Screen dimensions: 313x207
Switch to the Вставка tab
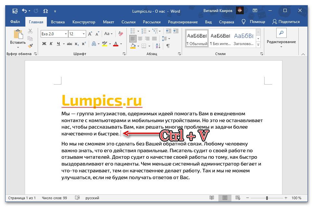(58, 22)
